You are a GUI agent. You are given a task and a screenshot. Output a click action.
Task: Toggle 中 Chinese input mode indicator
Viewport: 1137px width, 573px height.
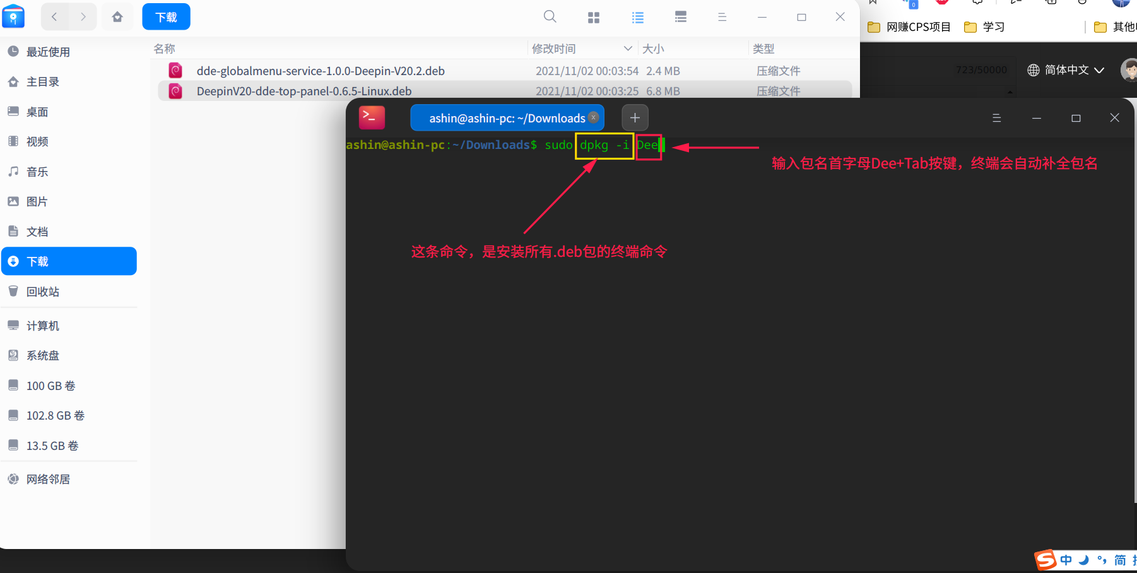[1066, 560]
